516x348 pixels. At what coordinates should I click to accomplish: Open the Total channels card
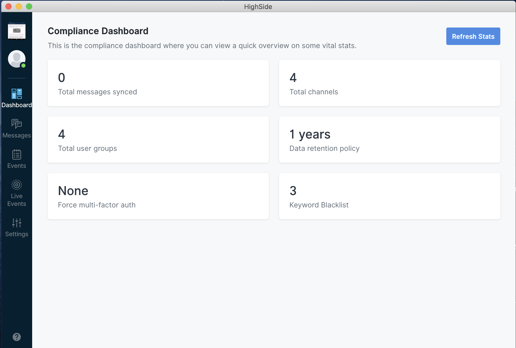pyautogui.click(x=390, y=83)
